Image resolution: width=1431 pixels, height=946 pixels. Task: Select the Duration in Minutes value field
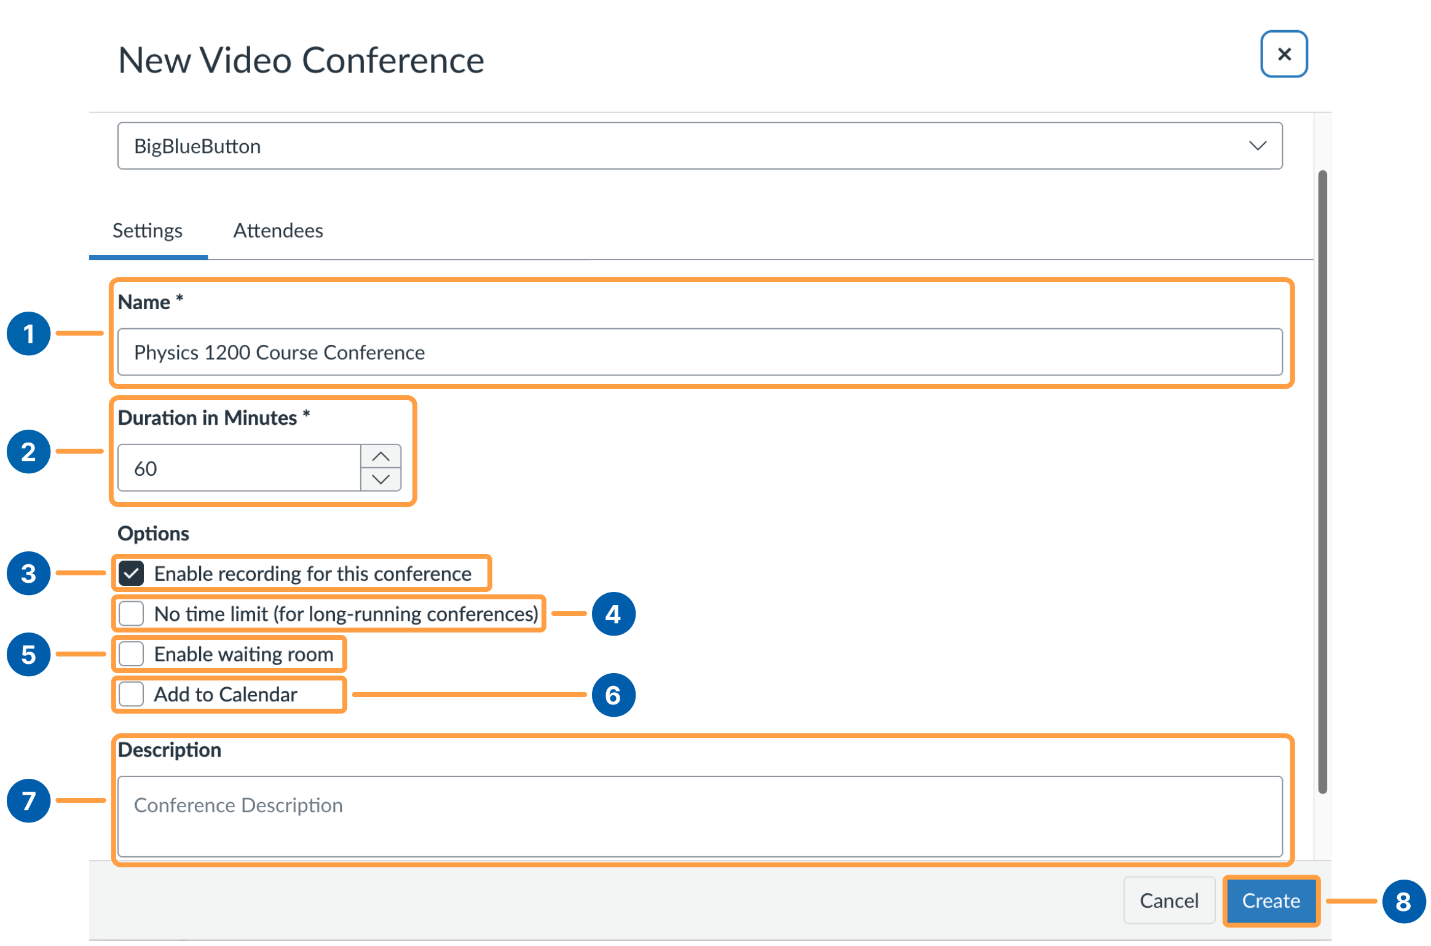tap(240, 468)
